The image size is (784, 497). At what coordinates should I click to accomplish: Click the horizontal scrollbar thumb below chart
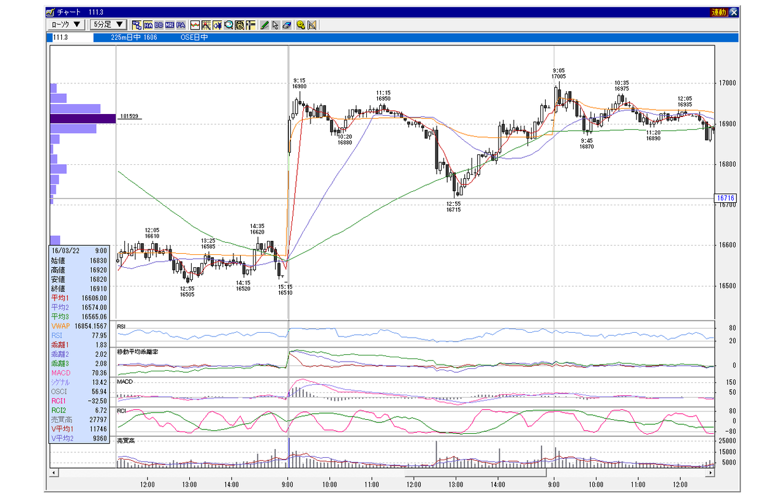475,472
